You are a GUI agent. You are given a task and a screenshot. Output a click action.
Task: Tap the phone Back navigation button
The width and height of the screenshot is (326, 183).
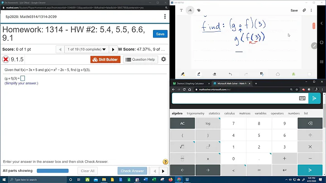click(x=321, y=23)
